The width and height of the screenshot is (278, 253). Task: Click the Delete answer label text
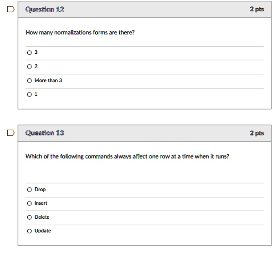(42, 217)
